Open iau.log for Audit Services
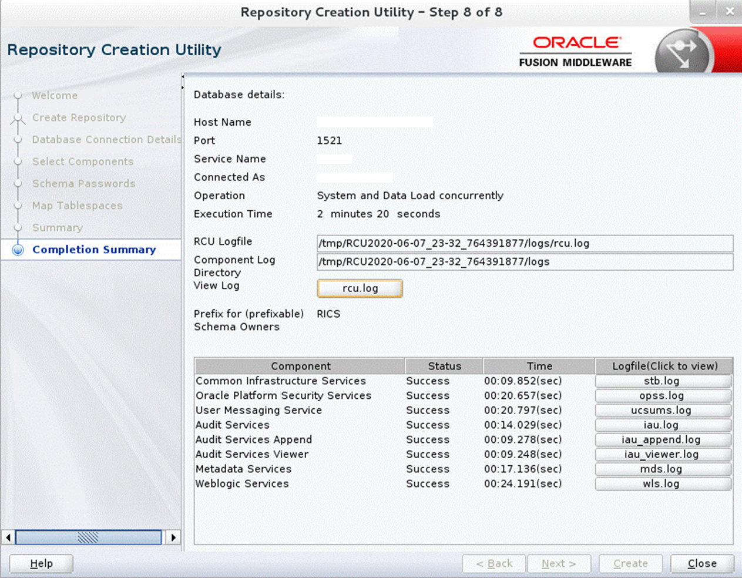The width and height of the screenshot is (742, 578). coord(663,425)
